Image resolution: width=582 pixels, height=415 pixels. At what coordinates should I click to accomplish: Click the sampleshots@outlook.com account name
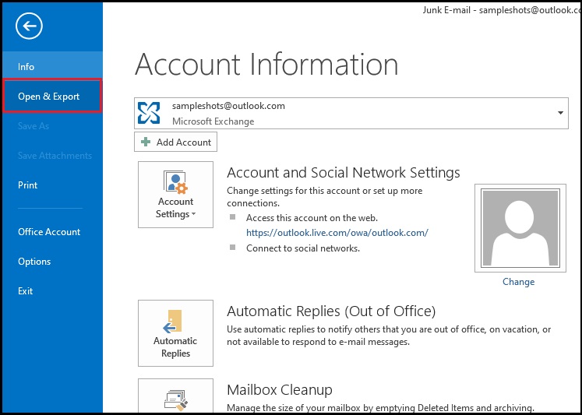point(228,106)
